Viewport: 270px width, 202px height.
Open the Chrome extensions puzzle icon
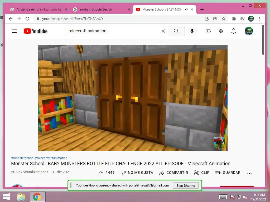[234, 19]
